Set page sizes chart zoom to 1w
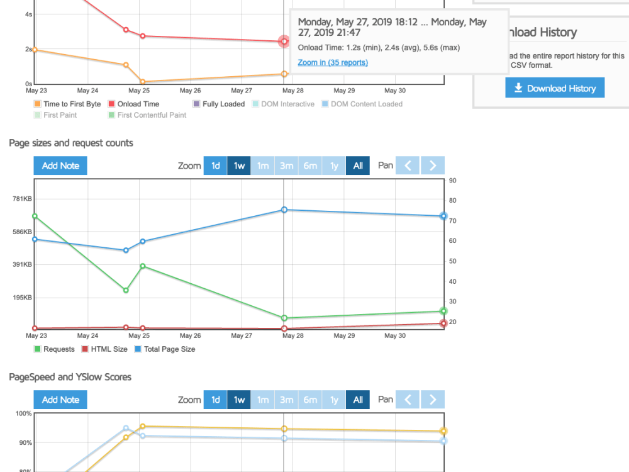The width and height of the screenshot is (629, 472). 239,166
